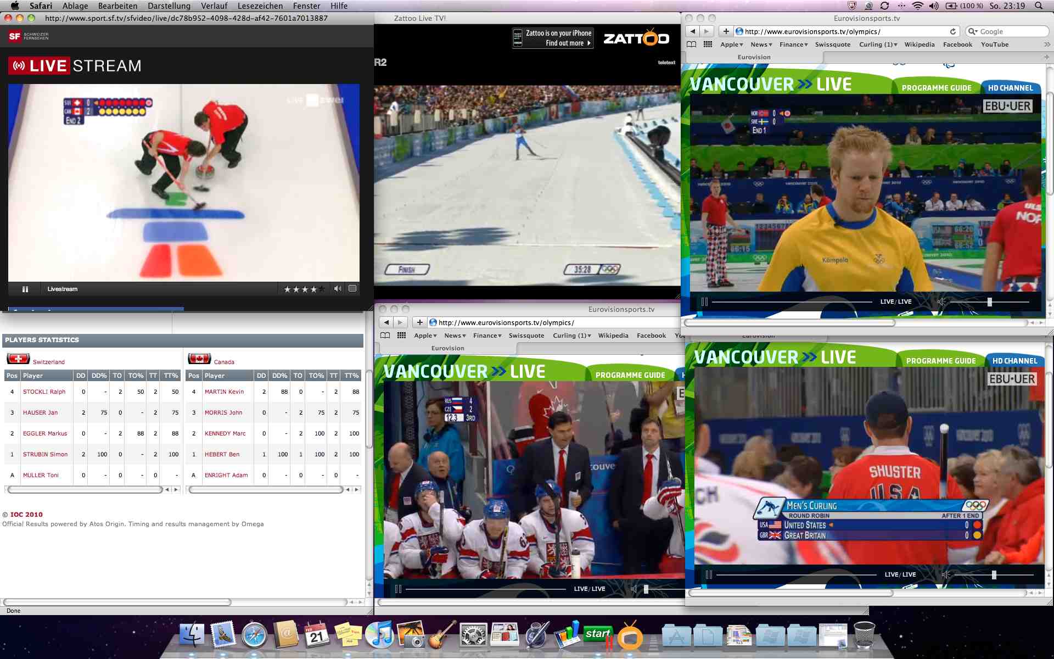Pause the bottom-middle RUS–CZE hockey stream
The height and width of the screenshot is (659, 1054).
(x=398, y=589)
